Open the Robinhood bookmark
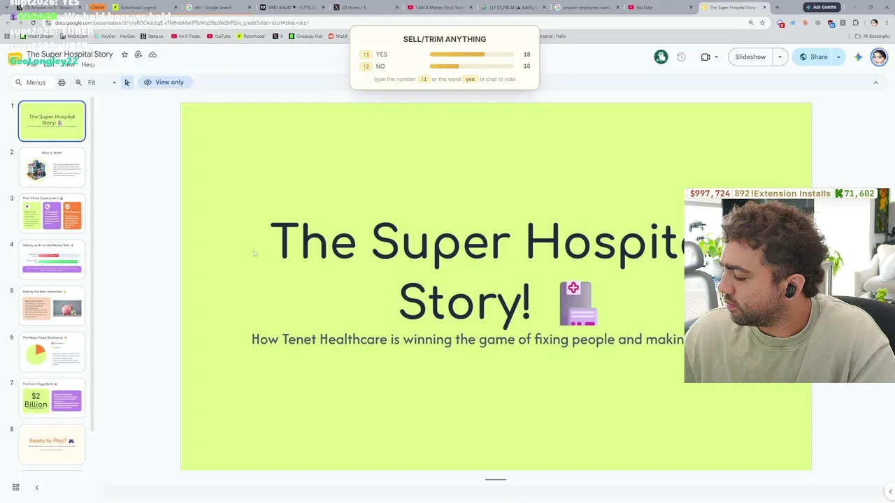 [250, 36]
